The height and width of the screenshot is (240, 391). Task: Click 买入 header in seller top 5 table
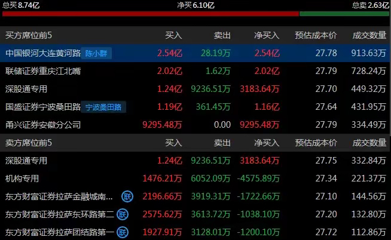point(173,143)
